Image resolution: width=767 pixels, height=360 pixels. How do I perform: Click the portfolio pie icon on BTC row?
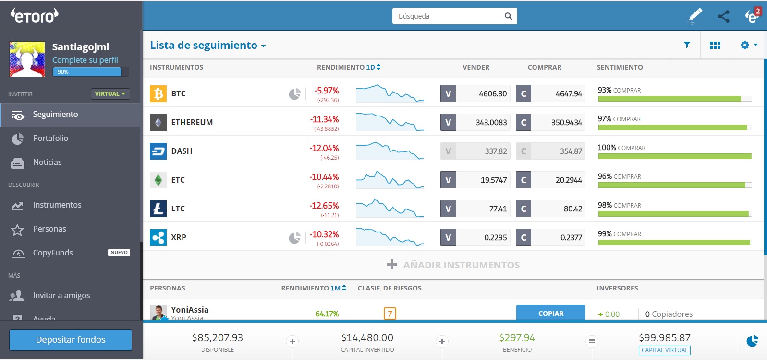pos(294,94)
